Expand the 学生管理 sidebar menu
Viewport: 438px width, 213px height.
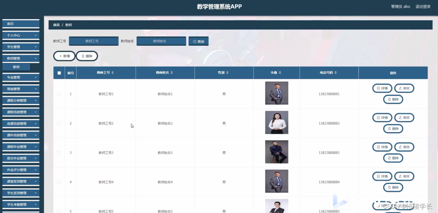coord(21,47)
